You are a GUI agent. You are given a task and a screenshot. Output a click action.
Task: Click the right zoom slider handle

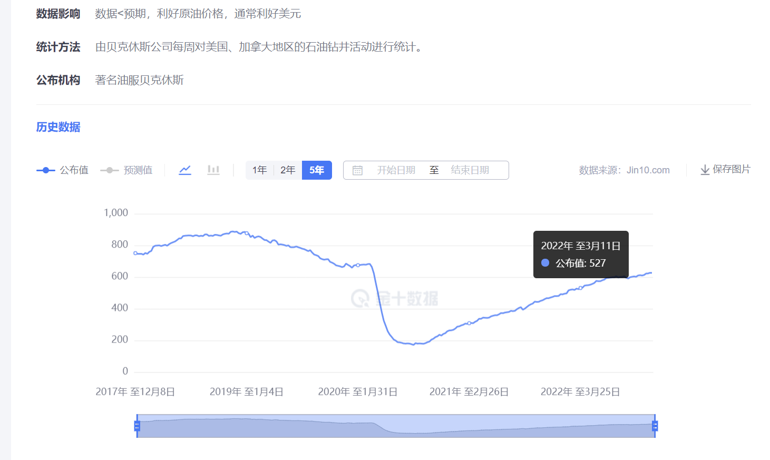tap(655, 426)
